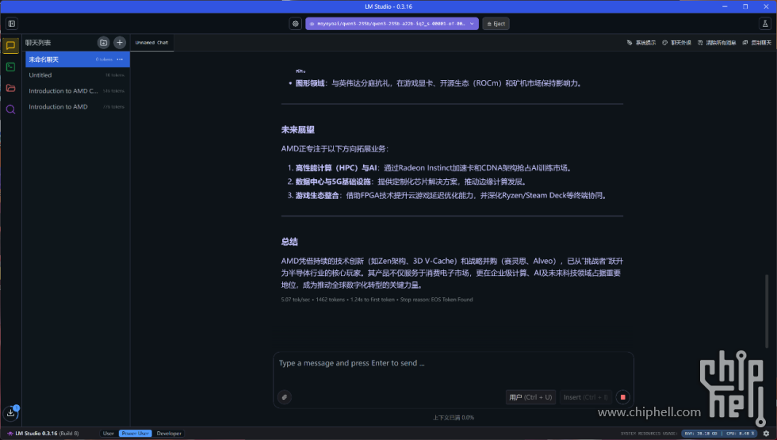Viewport: 777px width, 440px height.
Task: Click the 上下文已满 0.0% context indicator
Action: 454,418
